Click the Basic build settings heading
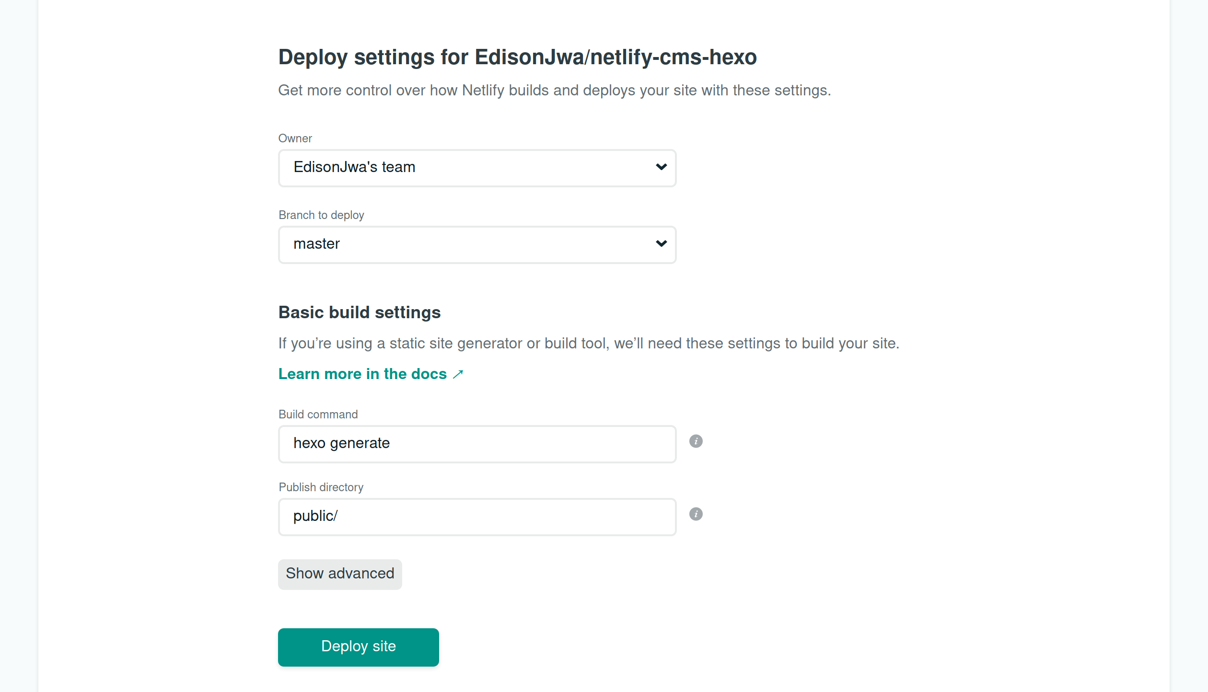Image resolution: width=1208 pixels, height=692 pixels. [x=359, y=312]
